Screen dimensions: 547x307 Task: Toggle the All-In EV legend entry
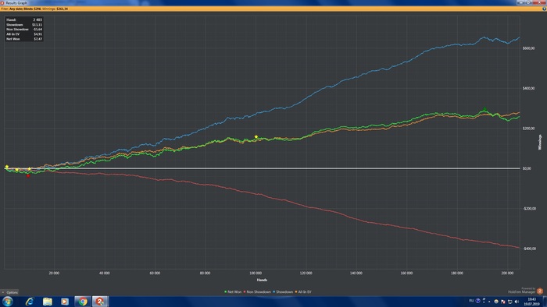(x=303, y=292)
